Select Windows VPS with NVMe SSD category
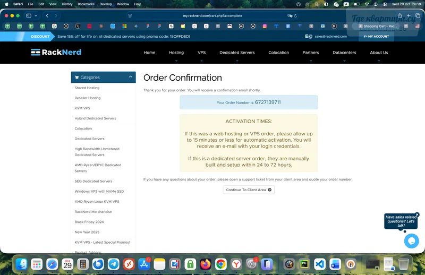The image size is (425, 275). (x=99, y=191)
